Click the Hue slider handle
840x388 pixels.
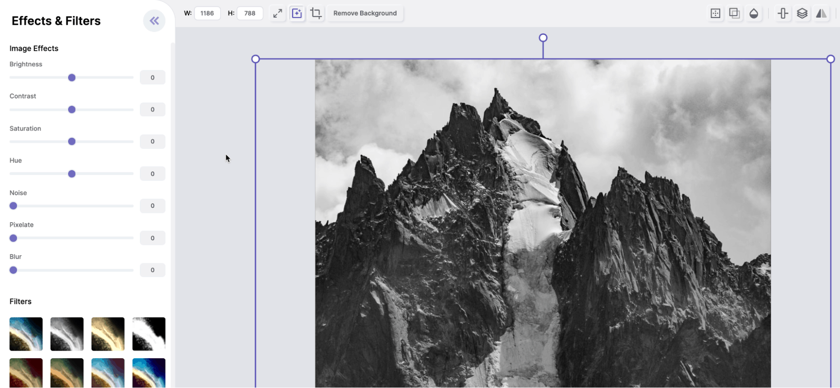(x=72, y=174)
